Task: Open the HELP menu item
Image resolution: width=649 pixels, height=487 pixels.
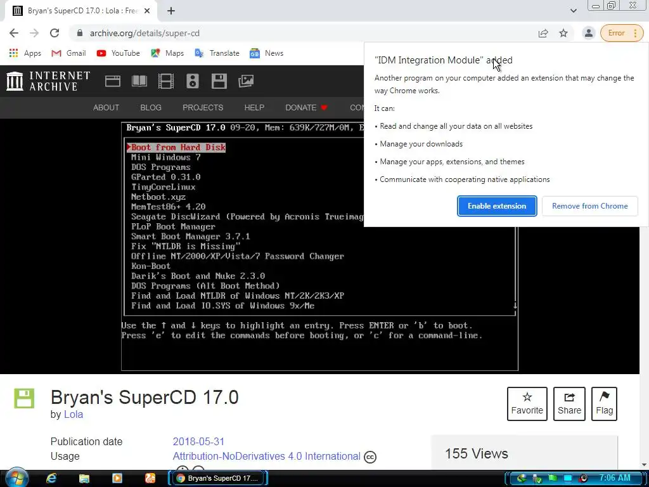Action: point(254,108)
